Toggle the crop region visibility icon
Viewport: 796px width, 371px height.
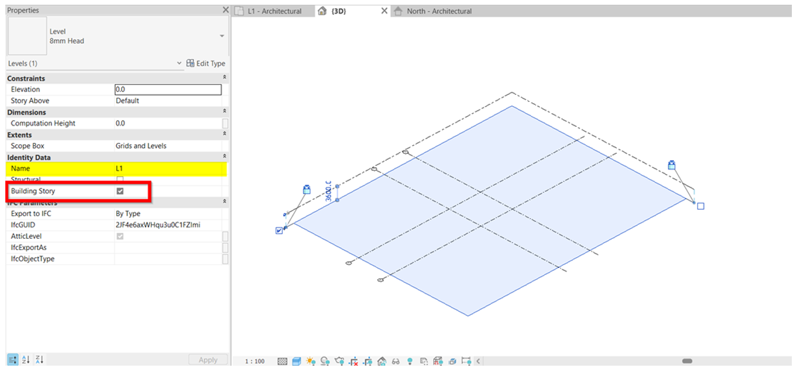tap(368, 360)
